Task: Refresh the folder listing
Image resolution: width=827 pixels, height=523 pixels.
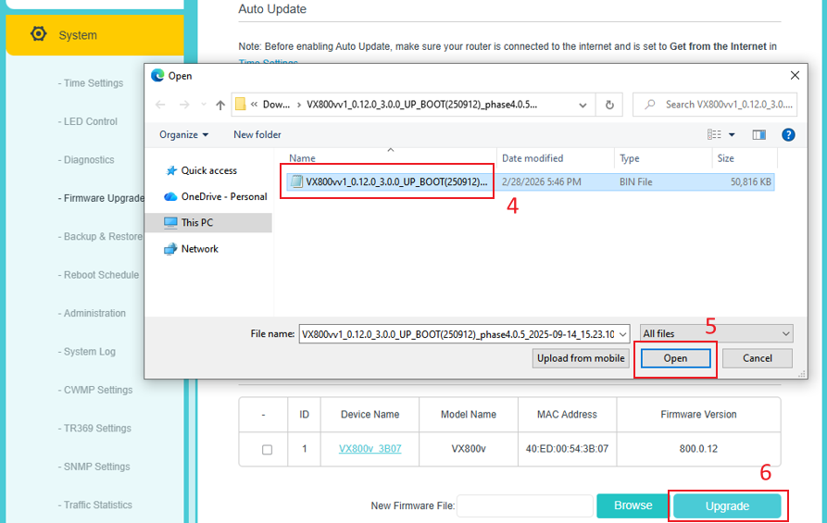Action: tap(609, 105)
